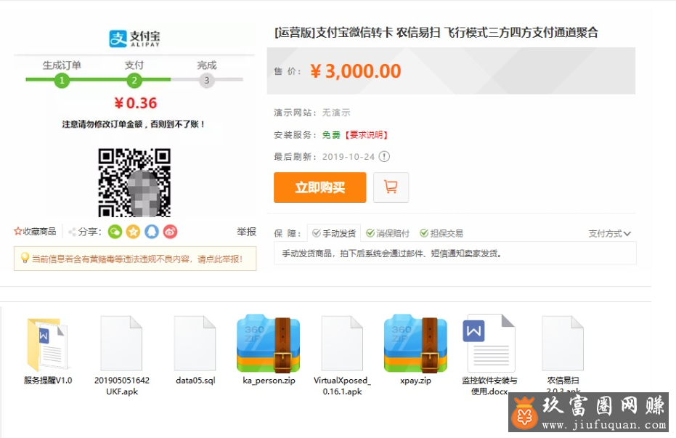Click the 分享 share label icon
The height and width of the screenshot is (438, 676).
tap(72, 232)
